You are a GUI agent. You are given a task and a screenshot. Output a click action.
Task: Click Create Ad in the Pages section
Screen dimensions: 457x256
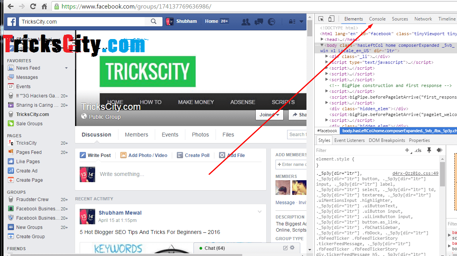click(x=27, y=171)
